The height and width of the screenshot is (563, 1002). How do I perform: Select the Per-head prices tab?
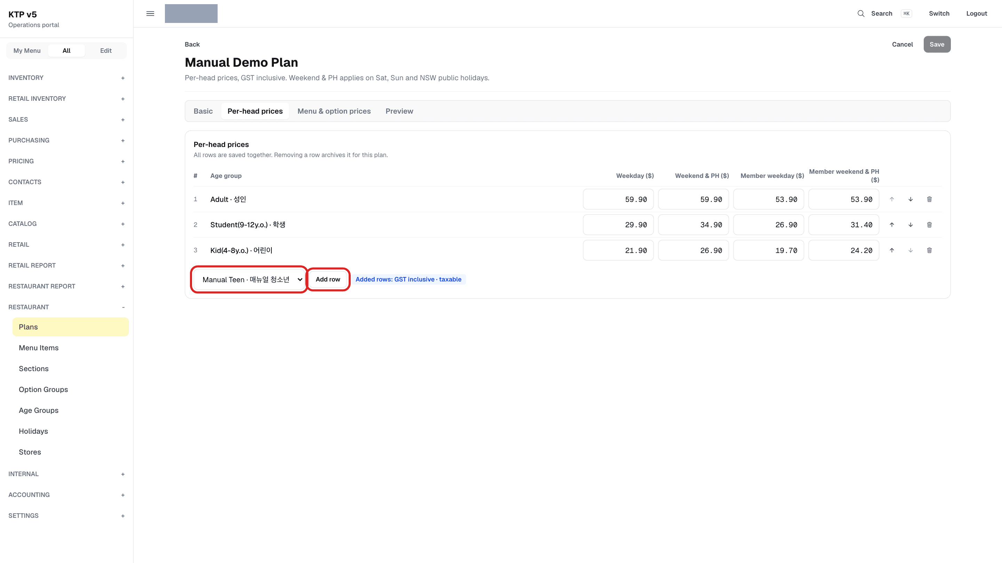point(255,111)
